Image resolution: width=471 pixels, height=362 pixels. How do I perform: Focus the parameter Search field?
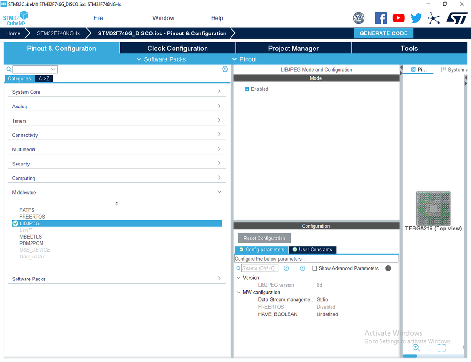click(259, 268)
